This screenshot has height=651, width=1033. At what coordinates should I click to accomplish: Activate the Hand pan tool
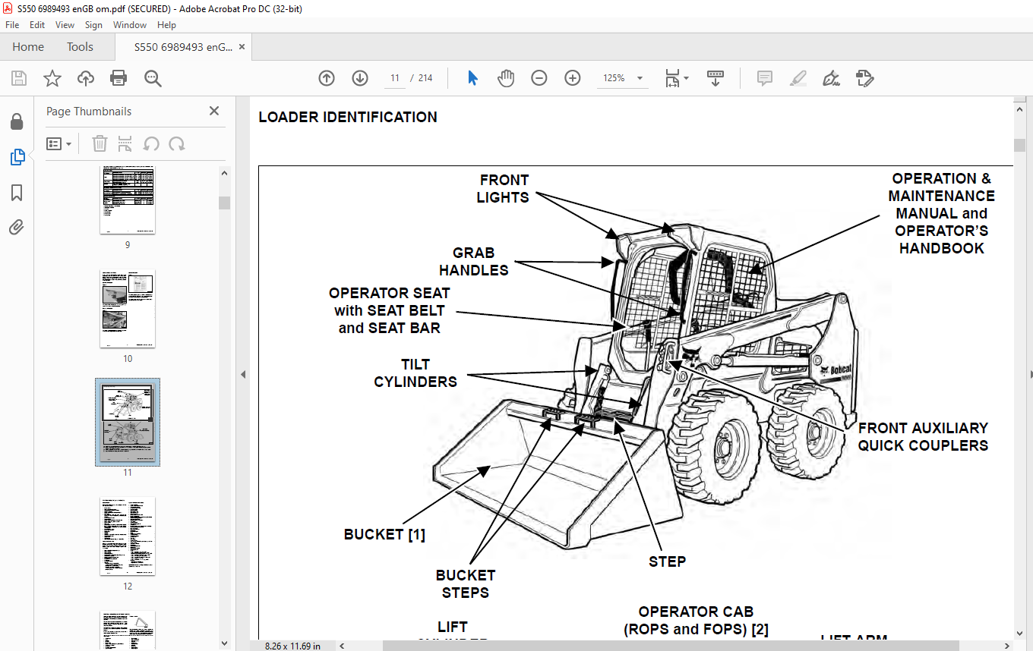(506, 78)
